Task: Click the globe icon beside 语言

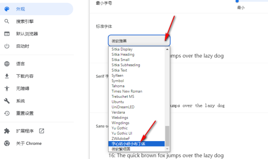Action: pyautogui.click(x=7, y=64)
